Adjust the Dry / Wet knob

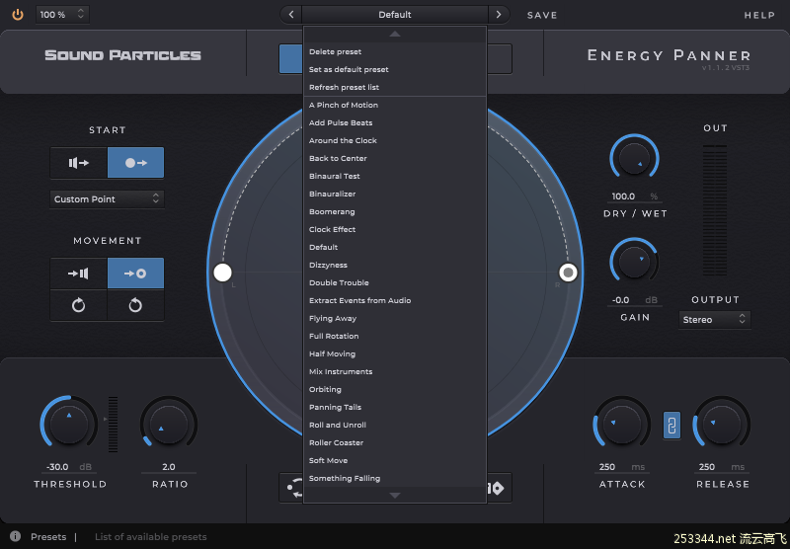tap(634, 158)
